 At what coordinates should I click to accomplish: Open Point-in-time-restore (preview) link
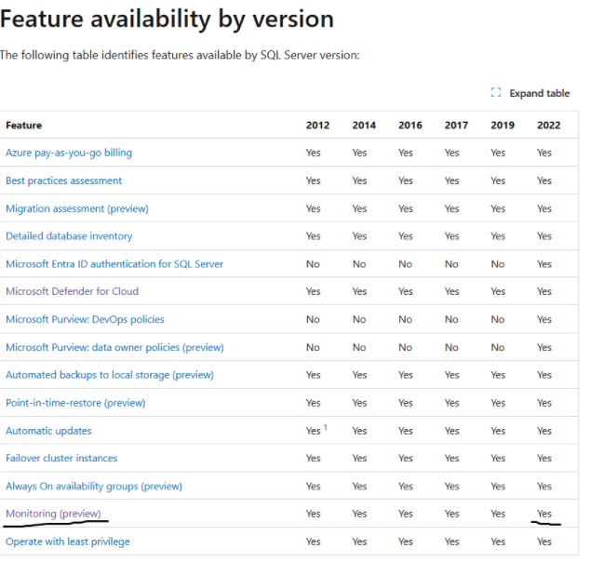click(x=75, y=403)
